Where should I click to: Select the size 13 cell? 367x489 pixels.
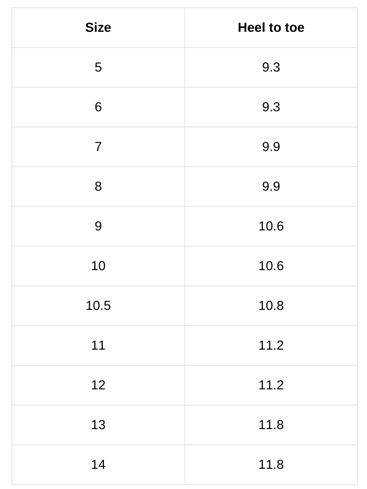click(98, 425)
